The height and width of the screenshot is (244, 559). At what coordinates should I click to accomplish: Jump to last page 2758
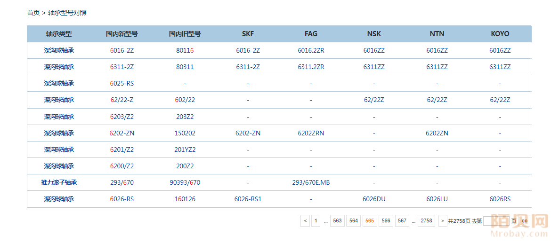(x=426, y=220)
